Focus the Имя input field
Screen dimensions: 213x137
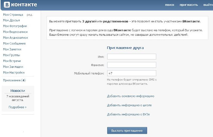132,56
